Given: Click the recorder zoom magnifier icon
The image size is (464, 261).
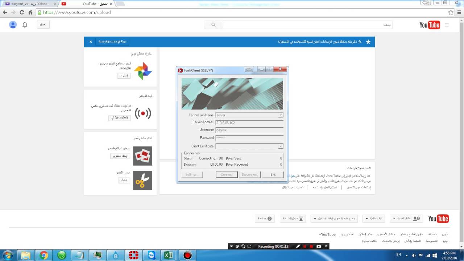Looking at the screenshot, I should pos(243,246).
